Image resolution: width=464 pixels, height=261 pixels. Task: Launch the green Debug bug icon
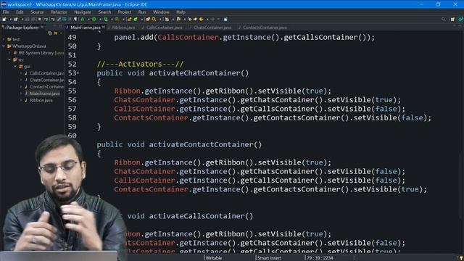pos(83,20)
